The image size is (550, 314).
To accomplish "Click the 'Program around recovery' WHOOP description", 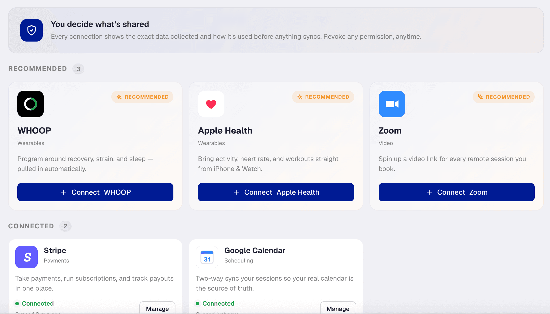I will coord(85,164).
